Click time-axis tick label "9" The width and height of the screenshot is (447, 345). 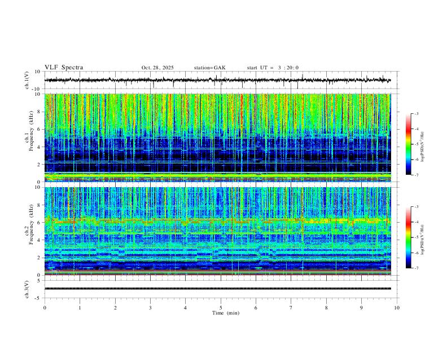[361, 308]
